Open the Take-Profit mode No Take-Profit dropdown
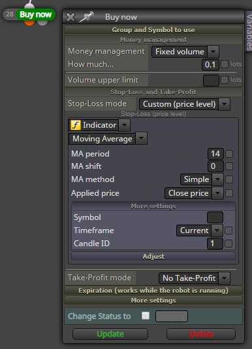This screenshot has width=252, height=349. [195, 278]
